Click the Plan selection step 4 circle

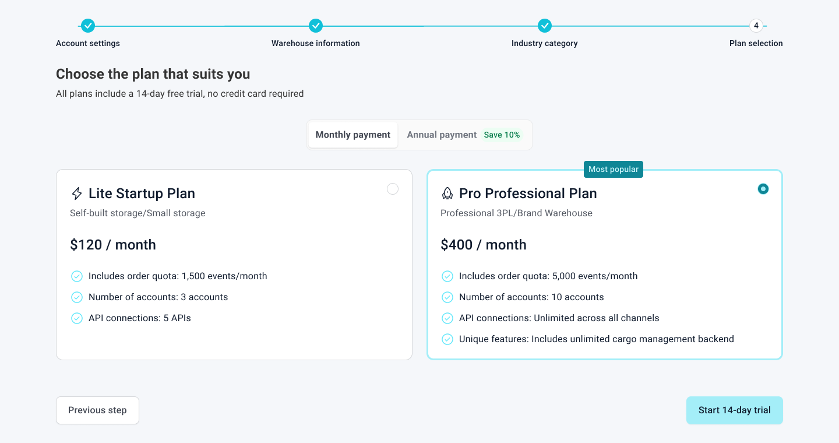tap(756, 26)
